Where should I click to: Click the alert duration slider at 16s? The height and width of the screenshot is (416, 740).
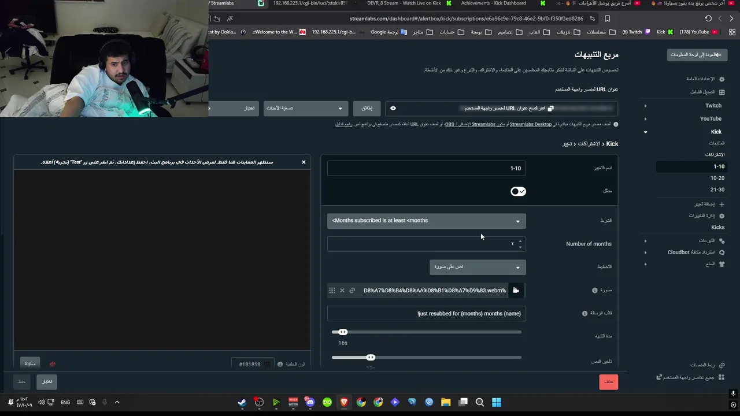(343, 332)
